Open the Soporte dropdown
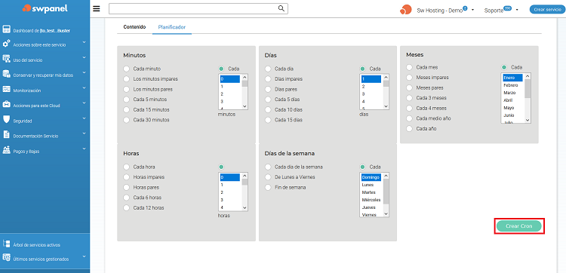 (x=517, y=10)
